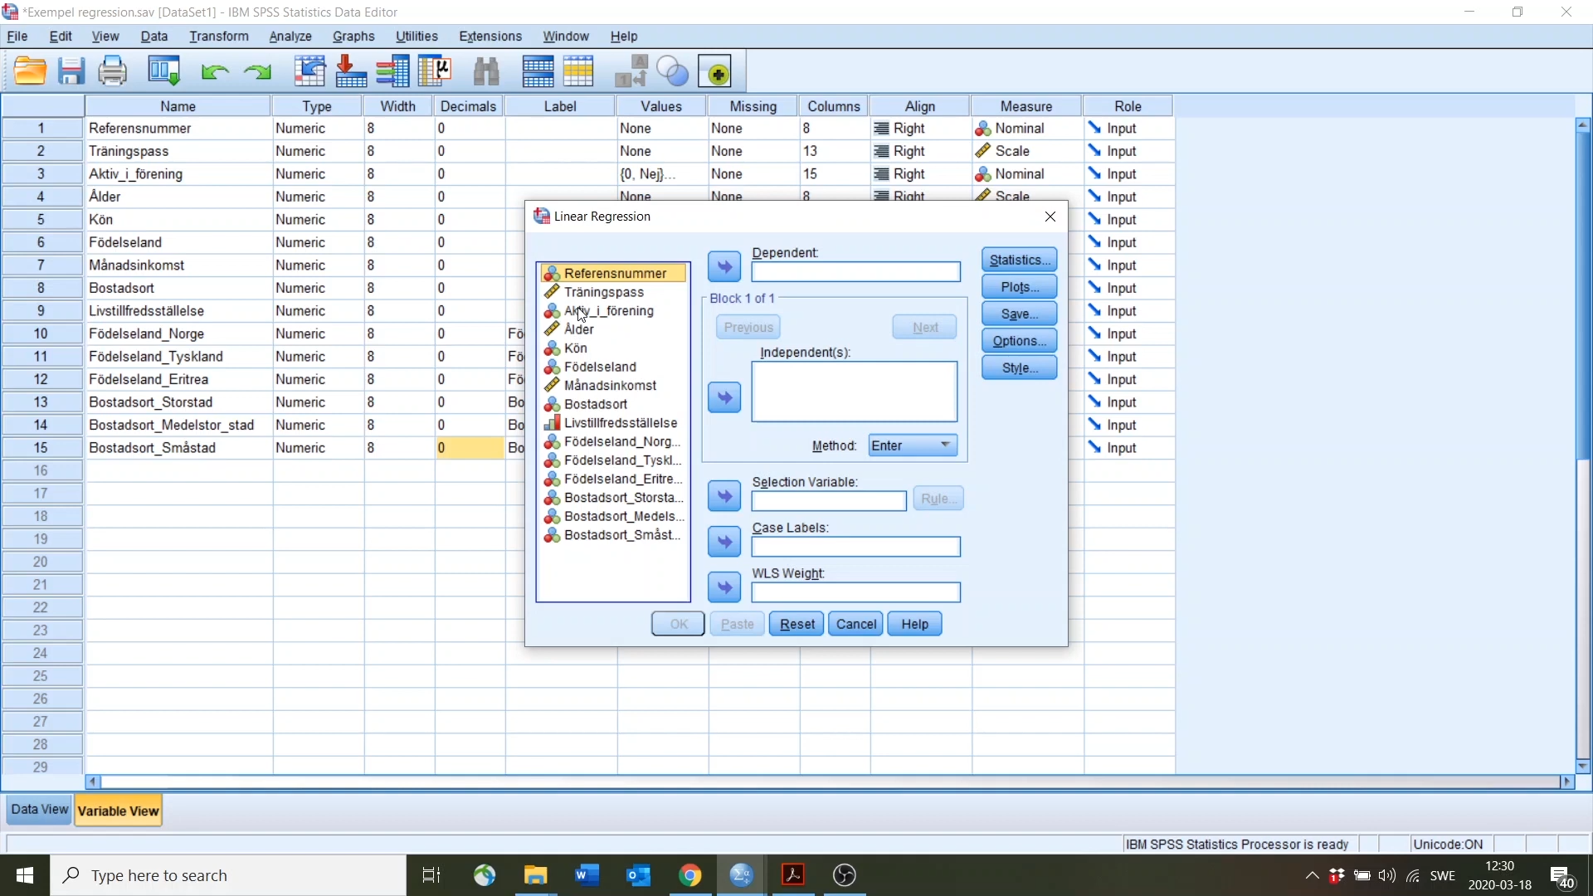1593x896 pixels.
Task: Open the File menu
Action: 17,37
